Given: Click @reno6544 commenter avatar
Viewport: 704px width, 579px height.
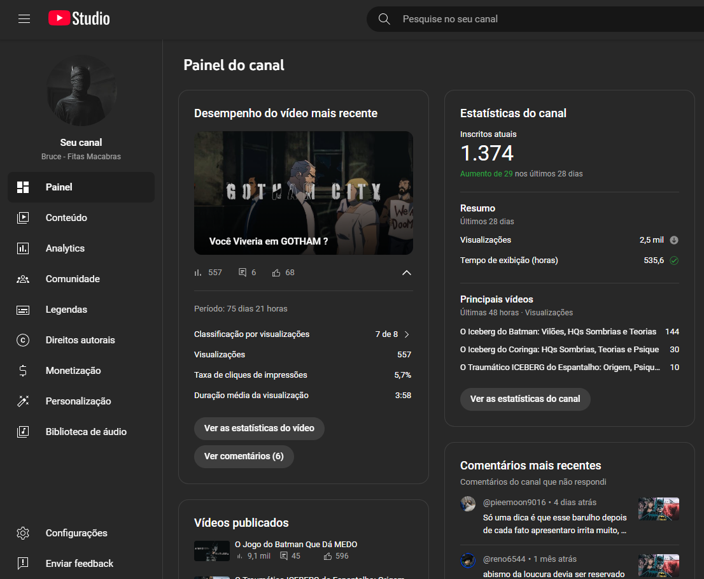Looking at the screenshot, I should 468,561.
